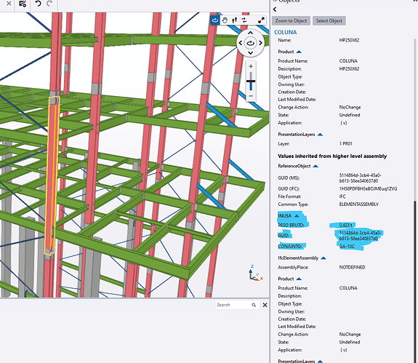Collapse the ReferenceObject section
The width and height of the screenshot is (418, 363).
[315, 166]
